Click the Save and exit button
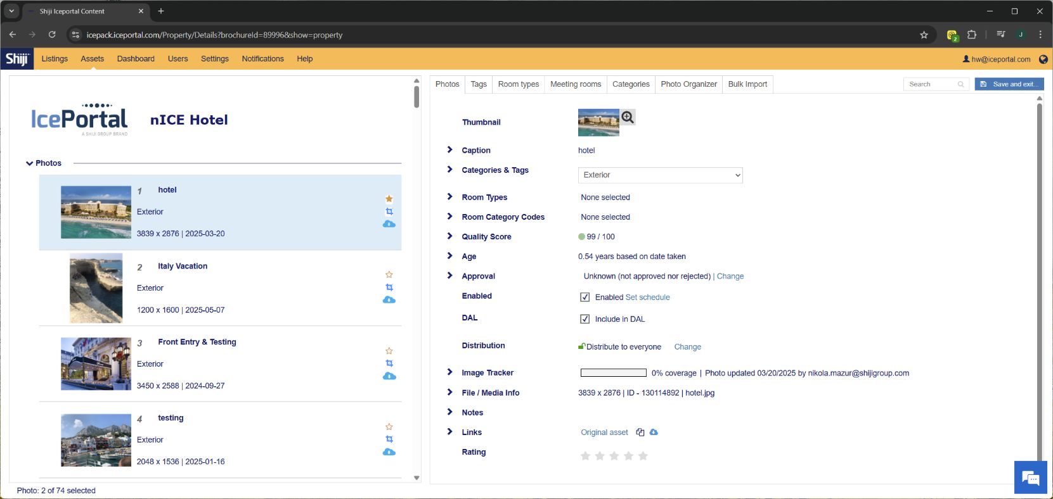This screenshot has height=499, width=1053. pos(1009,84)
